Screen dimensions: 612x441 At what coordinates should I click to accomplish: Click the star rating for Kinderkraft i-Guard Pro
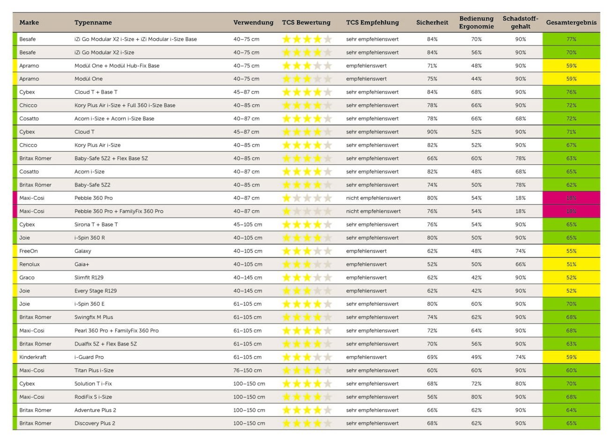307,357
